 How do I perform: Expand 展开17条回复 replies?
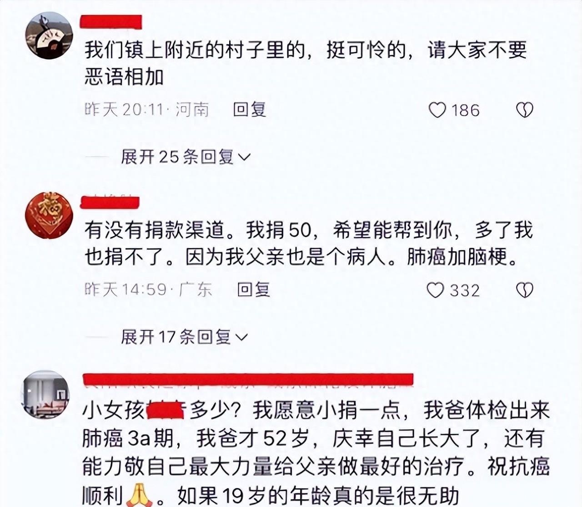click(x=184, y=337)
